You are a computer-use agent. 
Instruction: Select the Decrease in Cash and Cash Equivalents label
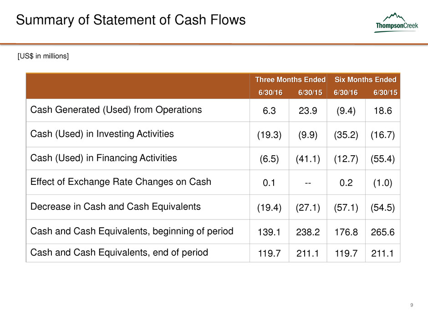[115, 206]
